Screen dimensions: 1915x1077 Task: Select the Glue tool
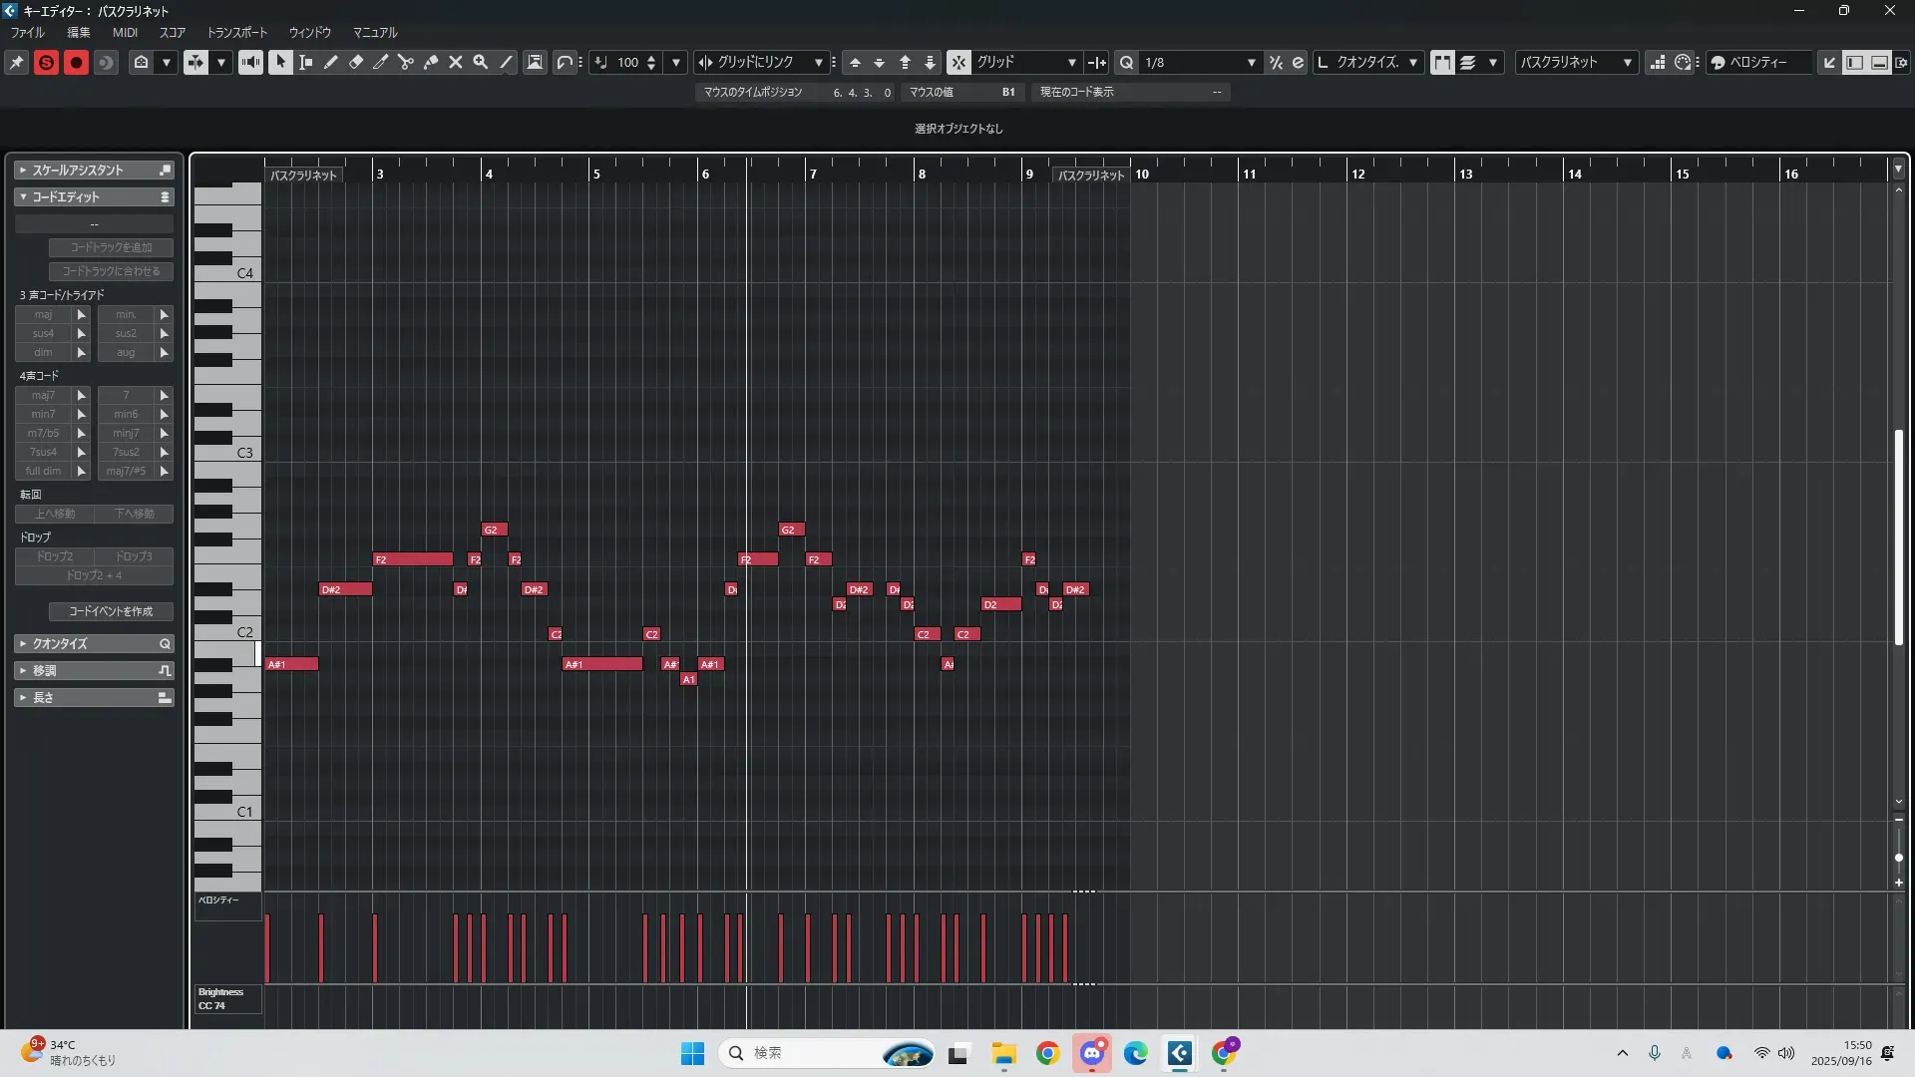click(x=431, y=62)
